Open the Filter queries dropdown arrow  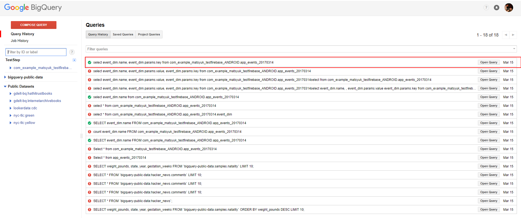pos(514,49)
